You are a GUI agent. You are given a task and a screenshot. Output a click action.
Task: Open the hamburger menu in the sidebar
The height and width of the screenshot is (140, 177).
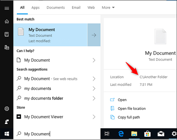pyautogui.click(x=7, y=8)
